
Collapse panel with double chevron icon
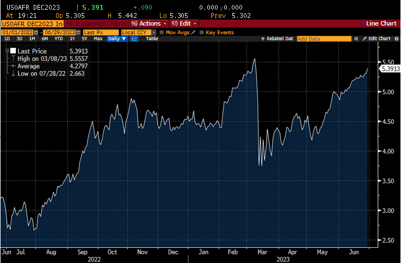click(x=356, y=39)
